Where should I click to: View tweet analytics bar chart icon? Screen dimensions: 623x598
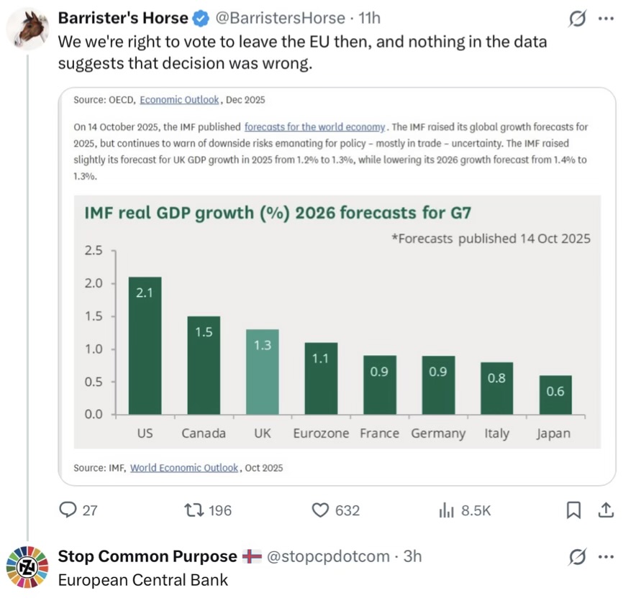[446, 510]
